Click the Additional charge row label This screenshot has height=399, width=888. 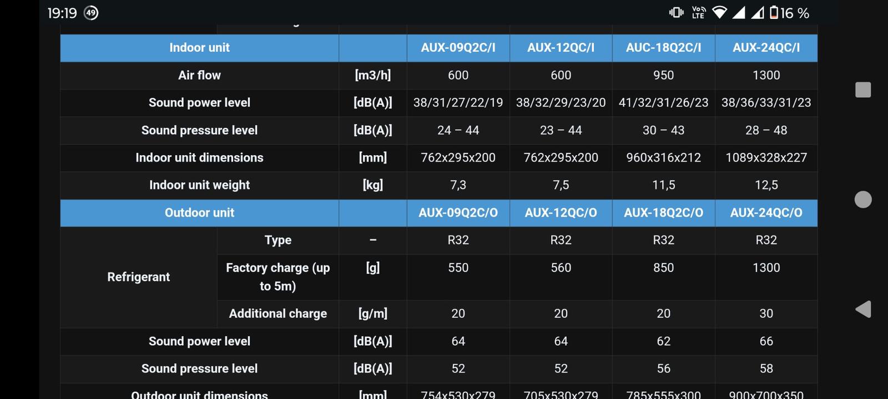pyautogui.click(x=277, y=314)
